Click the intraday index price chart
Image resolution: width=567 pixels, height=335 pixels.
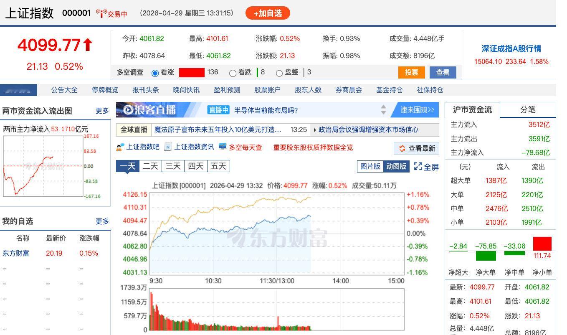click(277, 233)
